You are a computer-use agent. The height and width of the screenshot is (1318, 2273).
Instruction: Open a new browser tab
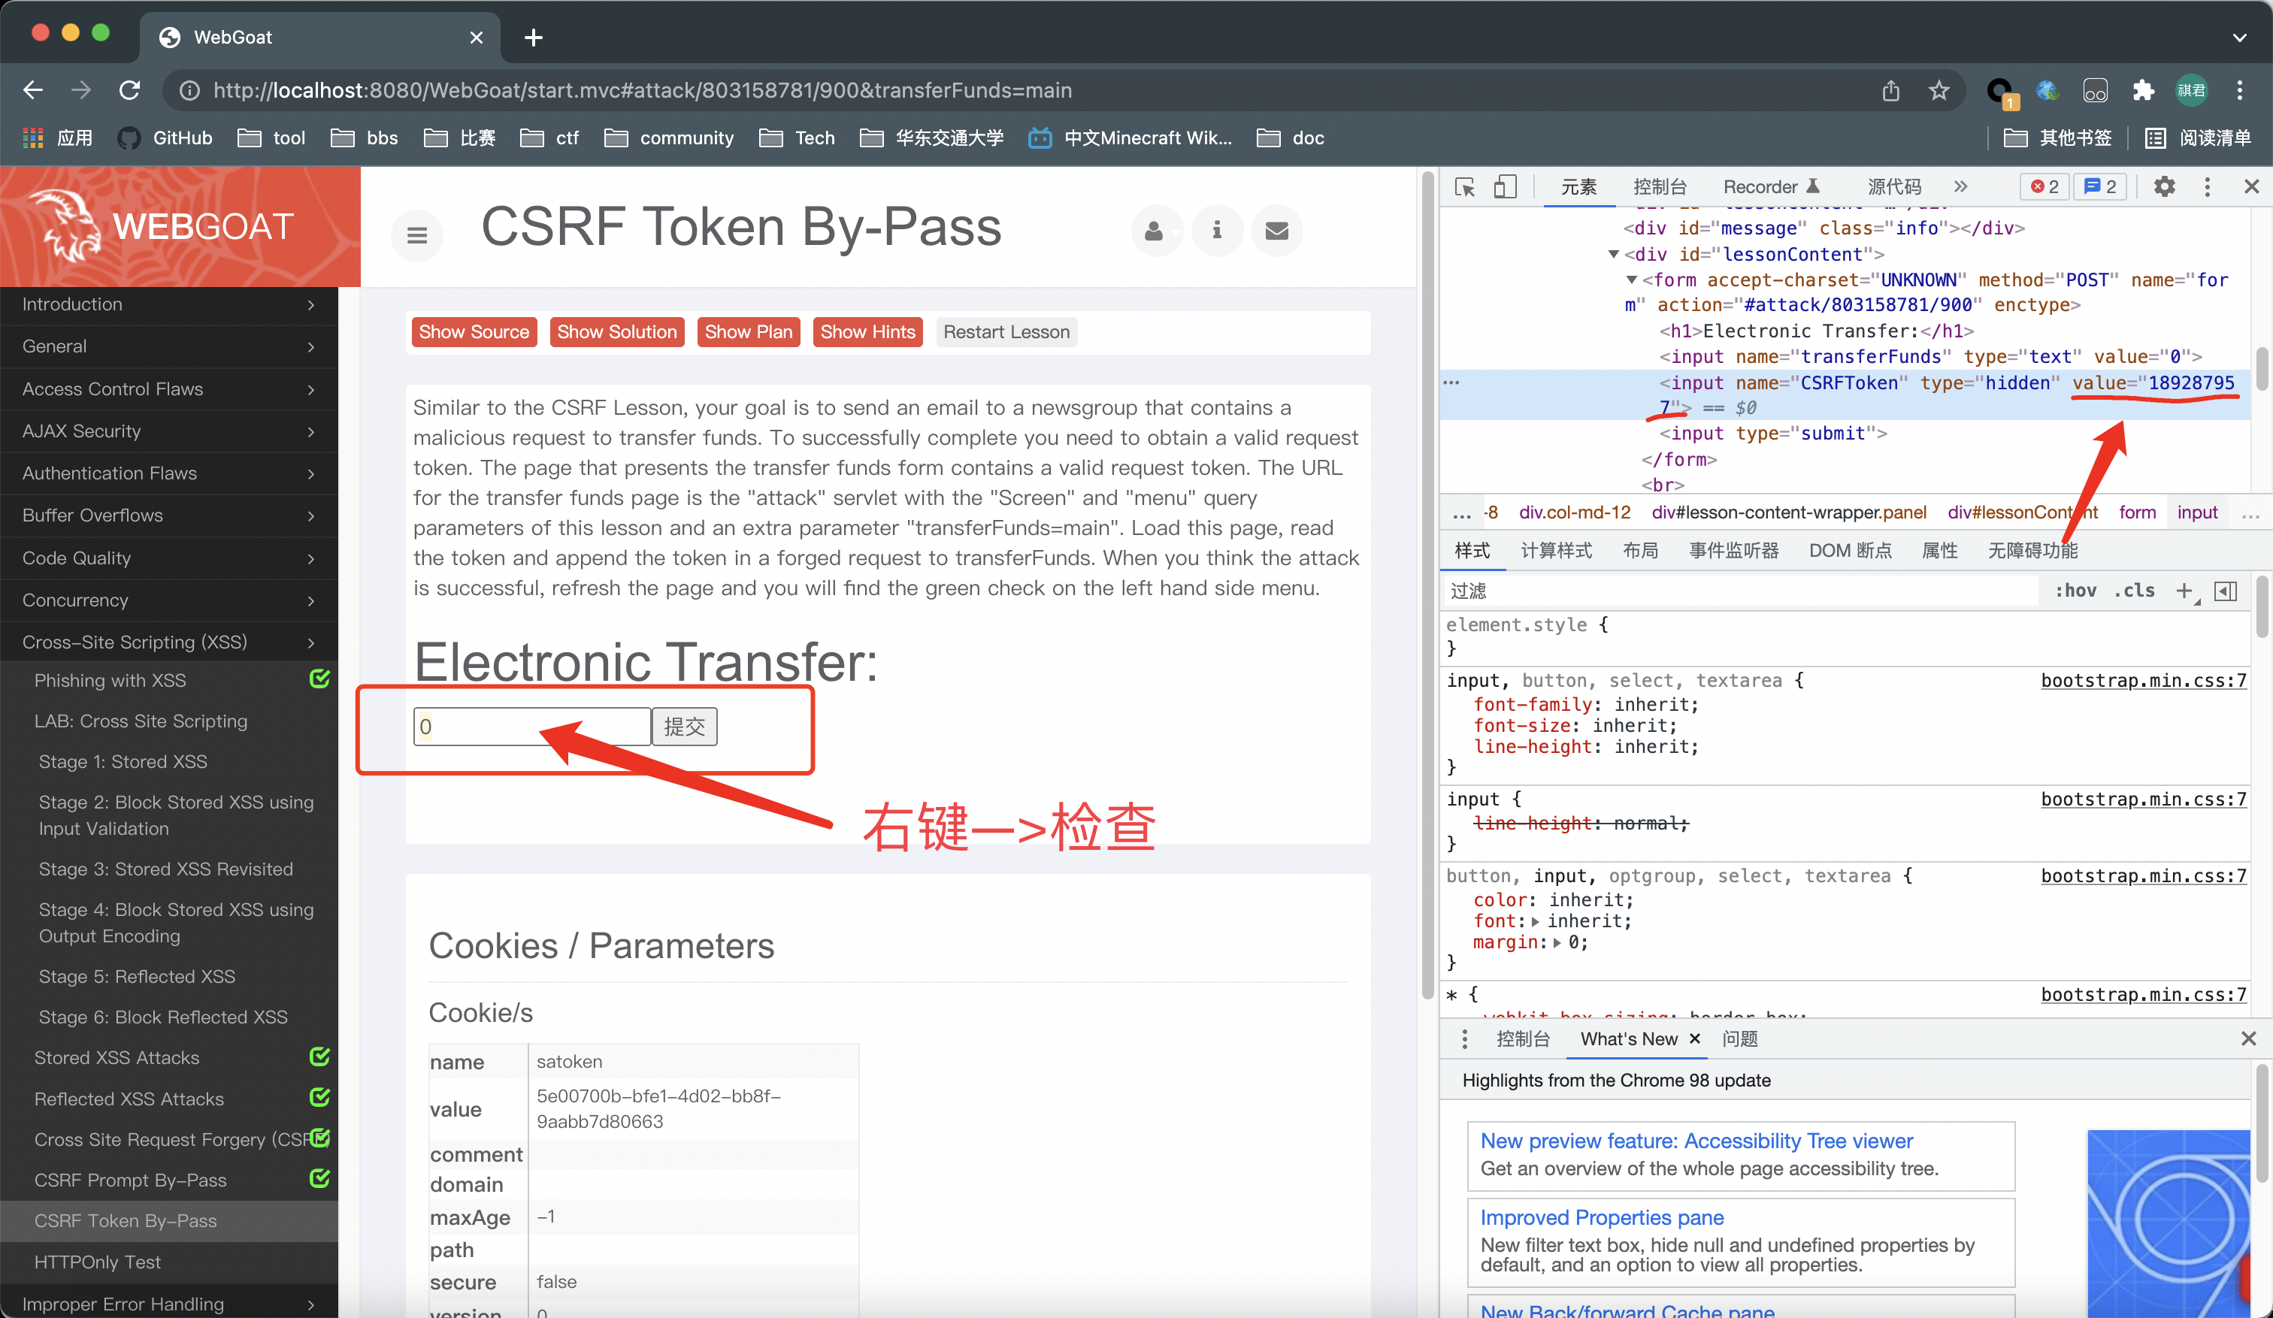(x=533, y=37)
